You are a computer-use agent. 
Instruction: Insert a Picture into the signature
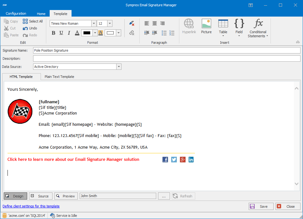pos(206,26)
